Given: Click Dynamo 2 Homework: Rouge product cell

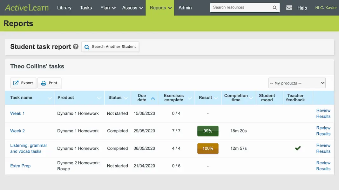Looking at the screenshot, I should (78, 166).
